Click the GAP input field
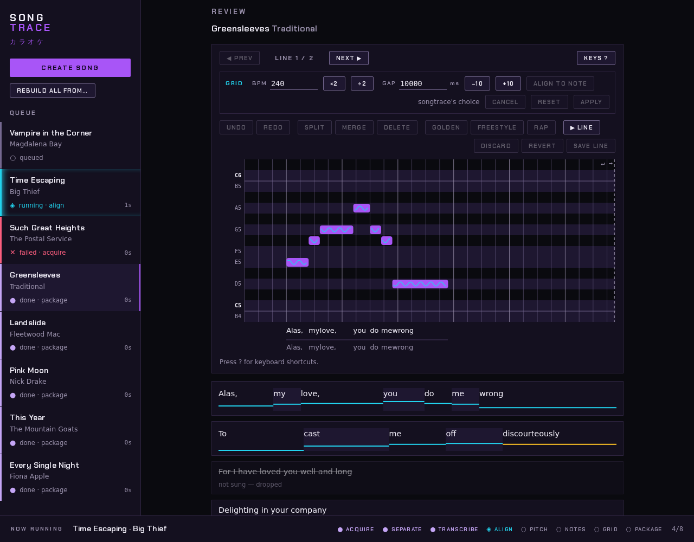 coord(423,83)
